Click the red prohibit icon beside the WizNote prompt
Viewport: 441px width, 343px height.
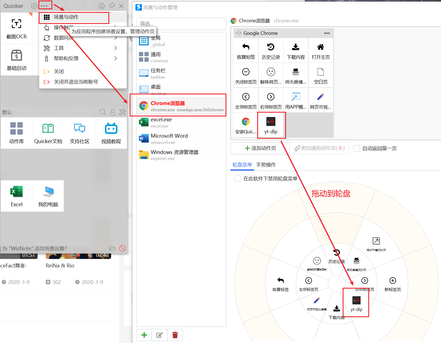pos(123,248)
